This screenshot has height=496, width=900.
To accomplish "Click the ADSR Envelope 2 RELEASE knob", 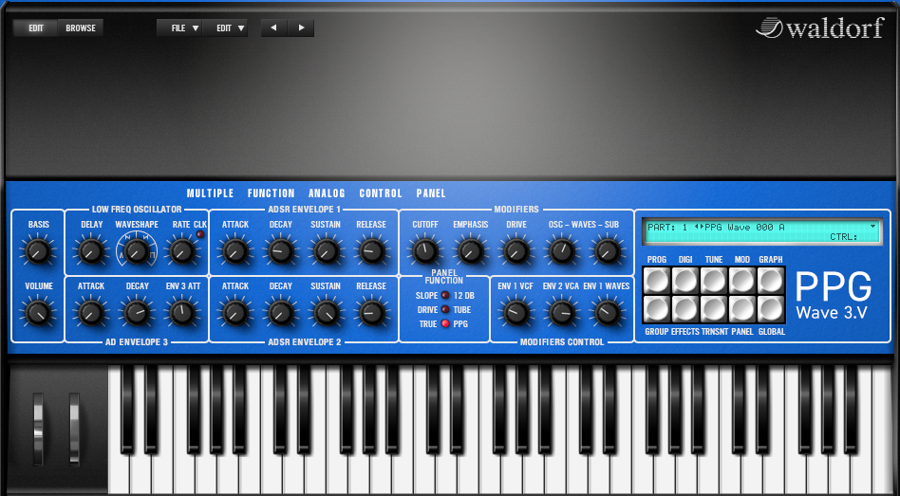I will (x=371, y=313).
